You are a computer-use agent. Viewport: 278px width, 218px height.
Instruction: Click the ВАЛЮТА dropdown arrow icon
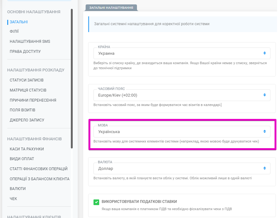coord(264,168)
